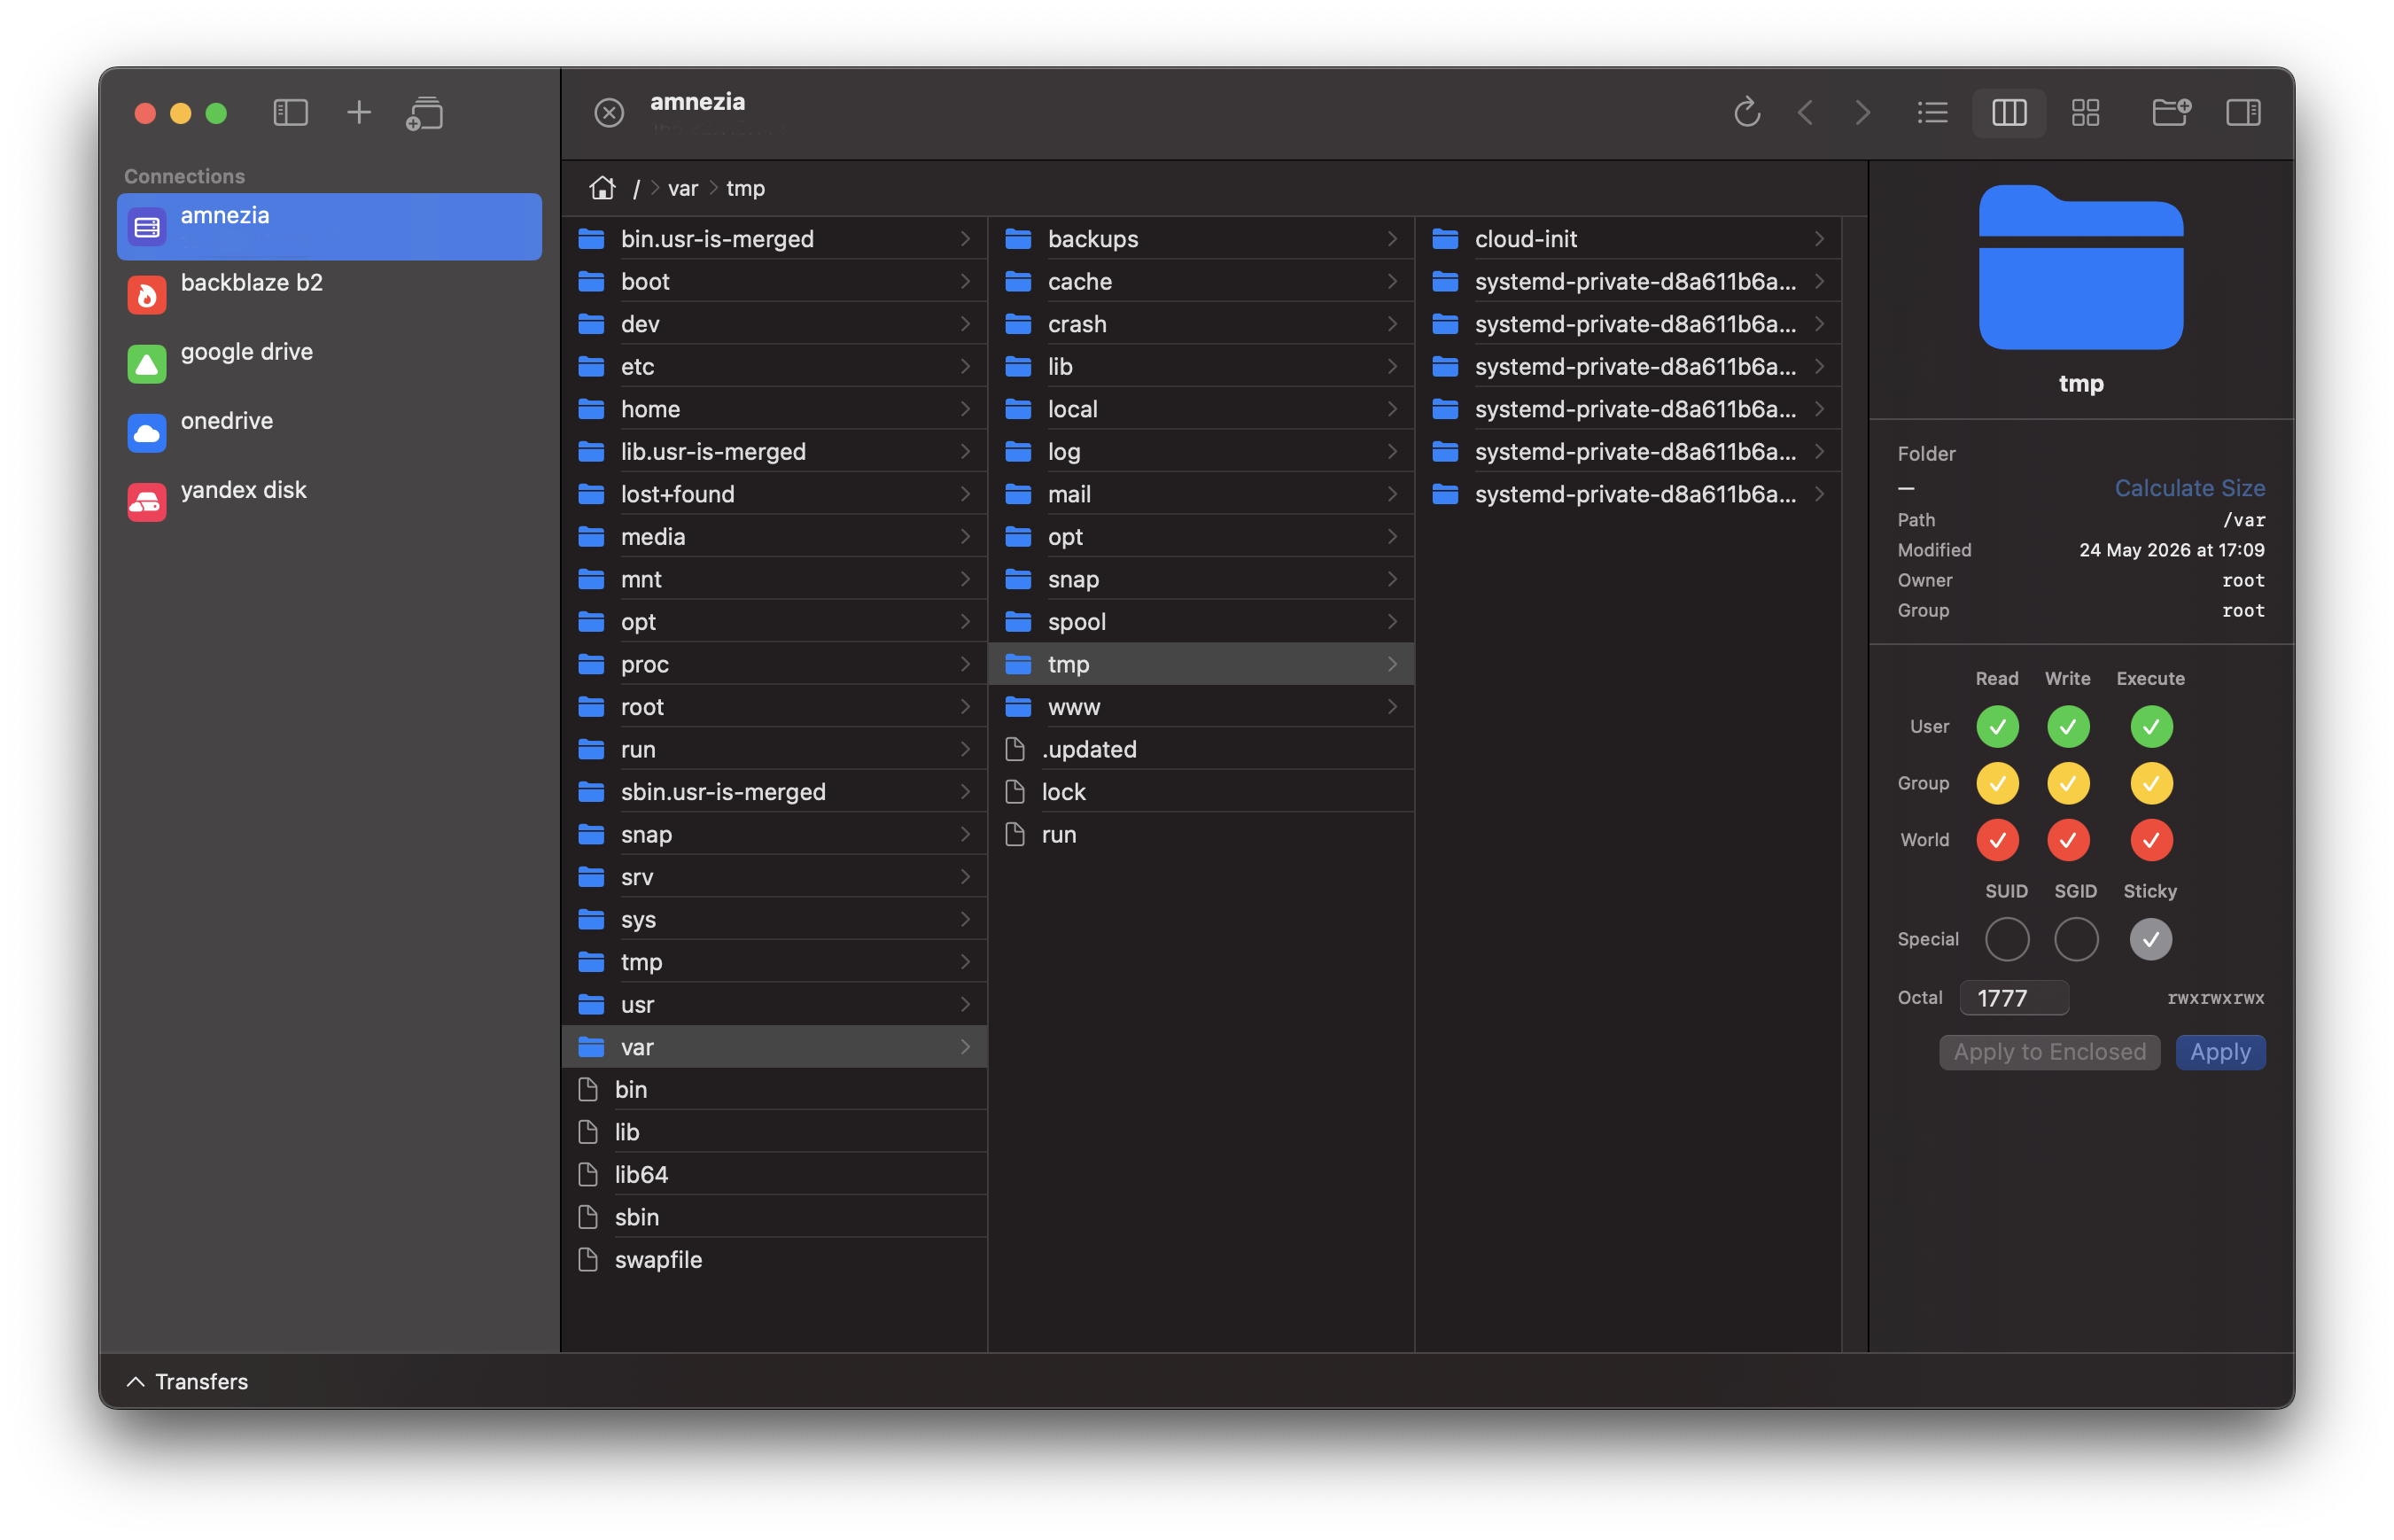The width and height of the screenshot is (2394, 1540).
Task: Enable the SUID special bit
Action: point(2007,939)
